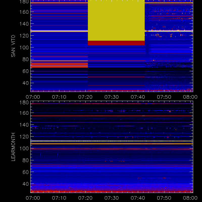Select the 120 tick label on the San Vito axis

pyautogui.click(x=24, y=36)
